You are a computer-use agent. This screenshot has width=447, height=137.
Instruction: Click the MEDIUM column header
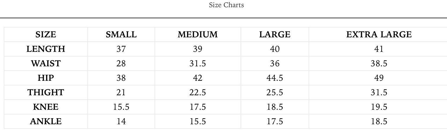197,34
